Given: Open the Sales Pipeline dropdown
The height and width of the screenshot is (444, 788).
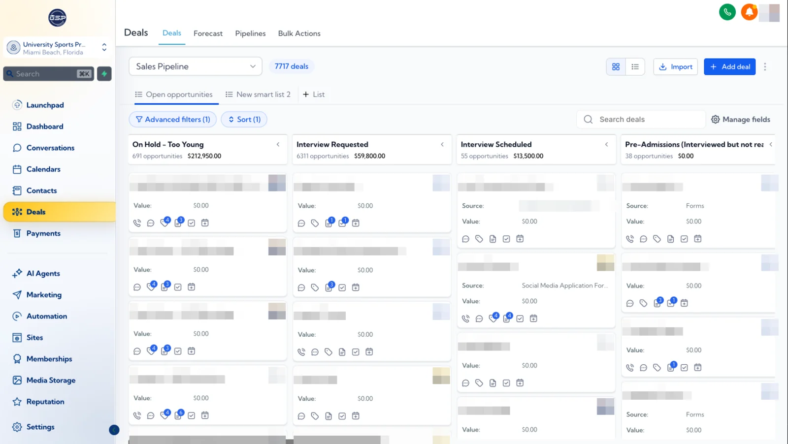Looking at the screenshot, I should pos(196,66).
